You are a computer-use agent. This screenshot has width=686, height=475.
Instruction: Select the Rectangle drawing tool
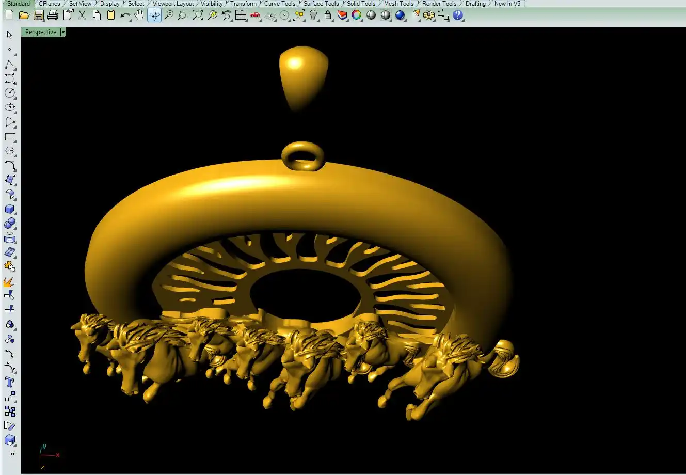pyautogui.click(x=9, y=137)
